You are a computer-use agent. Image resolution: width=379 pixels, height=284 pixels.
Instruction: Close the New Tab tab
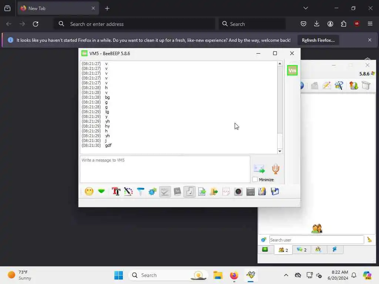tap(93, 8)
